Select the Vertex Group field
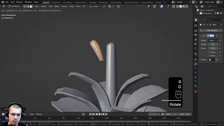 coord(211,60)
